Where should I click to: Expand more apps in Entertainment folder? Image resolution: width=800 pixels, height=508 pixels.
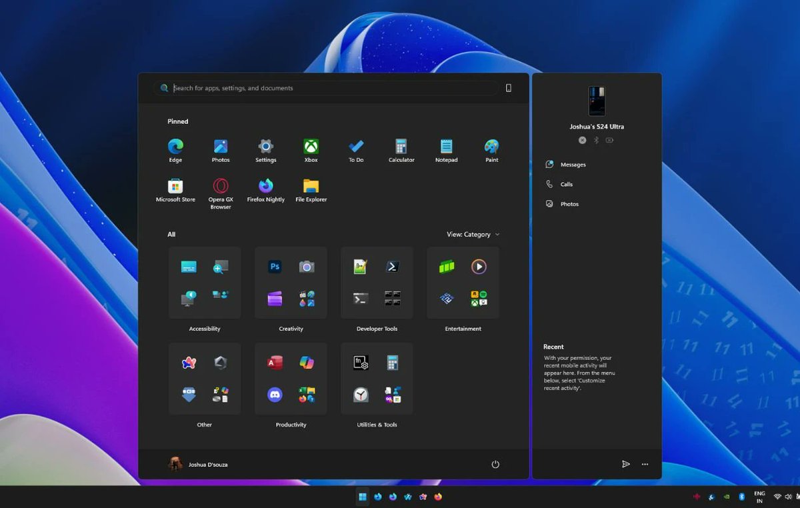pyautogui.click(x=479, y=299)
